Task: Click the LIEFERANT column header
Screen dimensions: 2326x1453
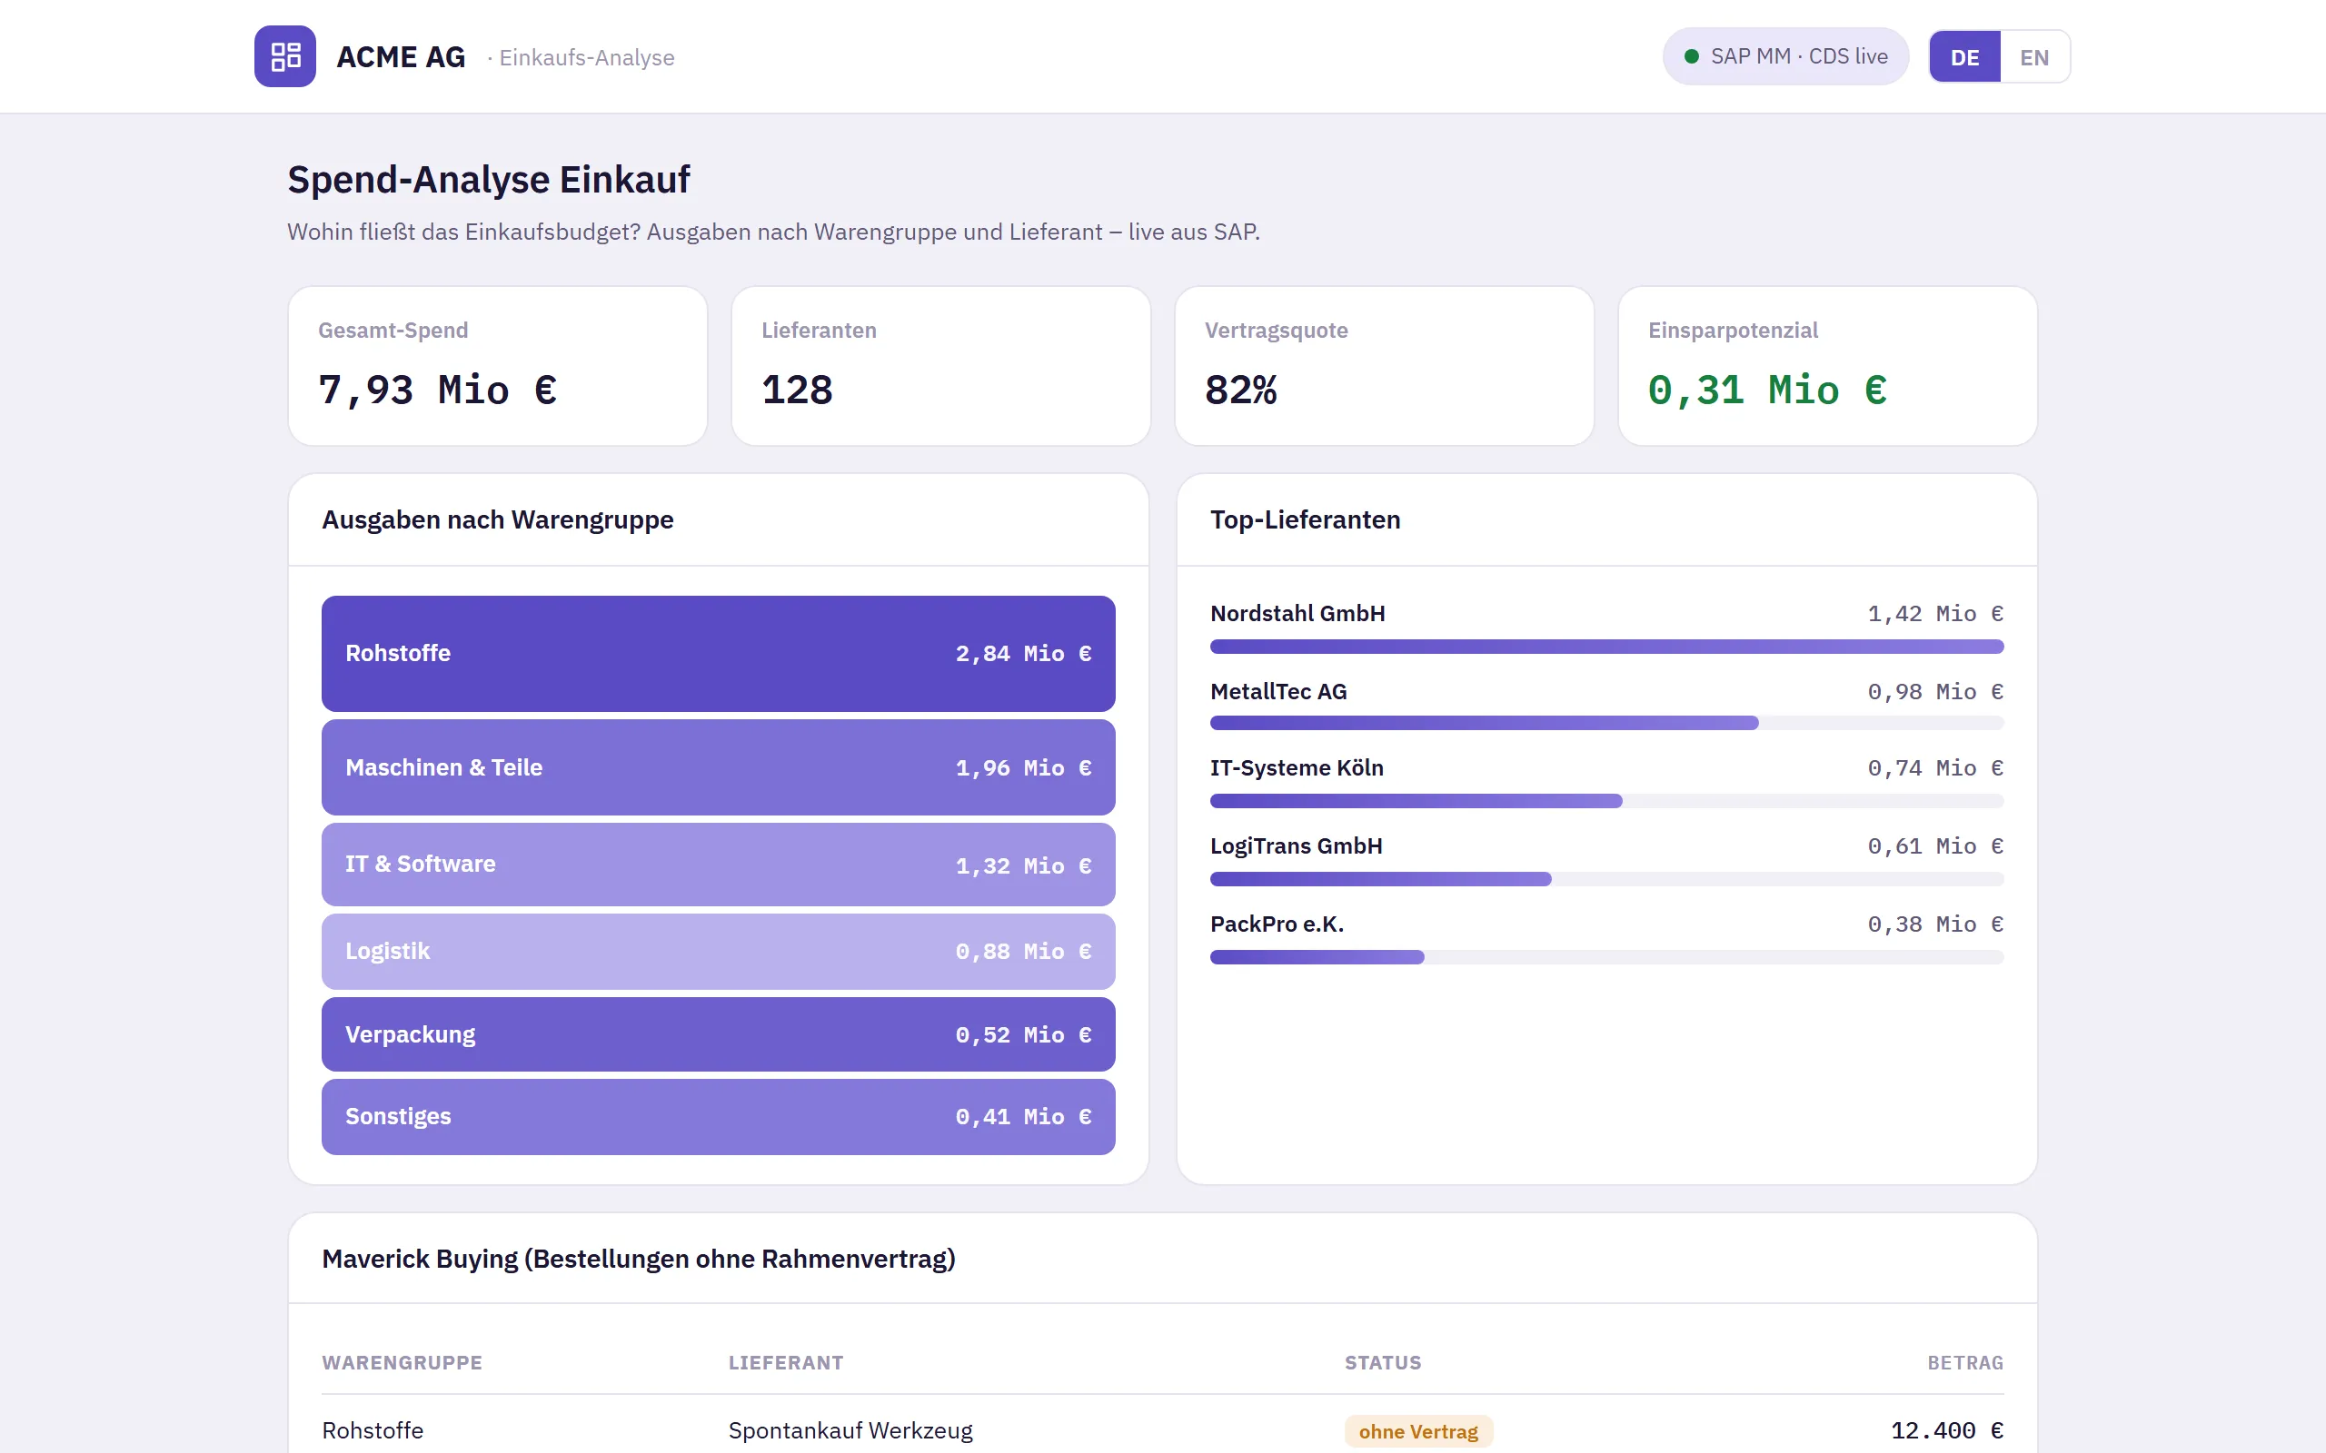Action: 785,1363
